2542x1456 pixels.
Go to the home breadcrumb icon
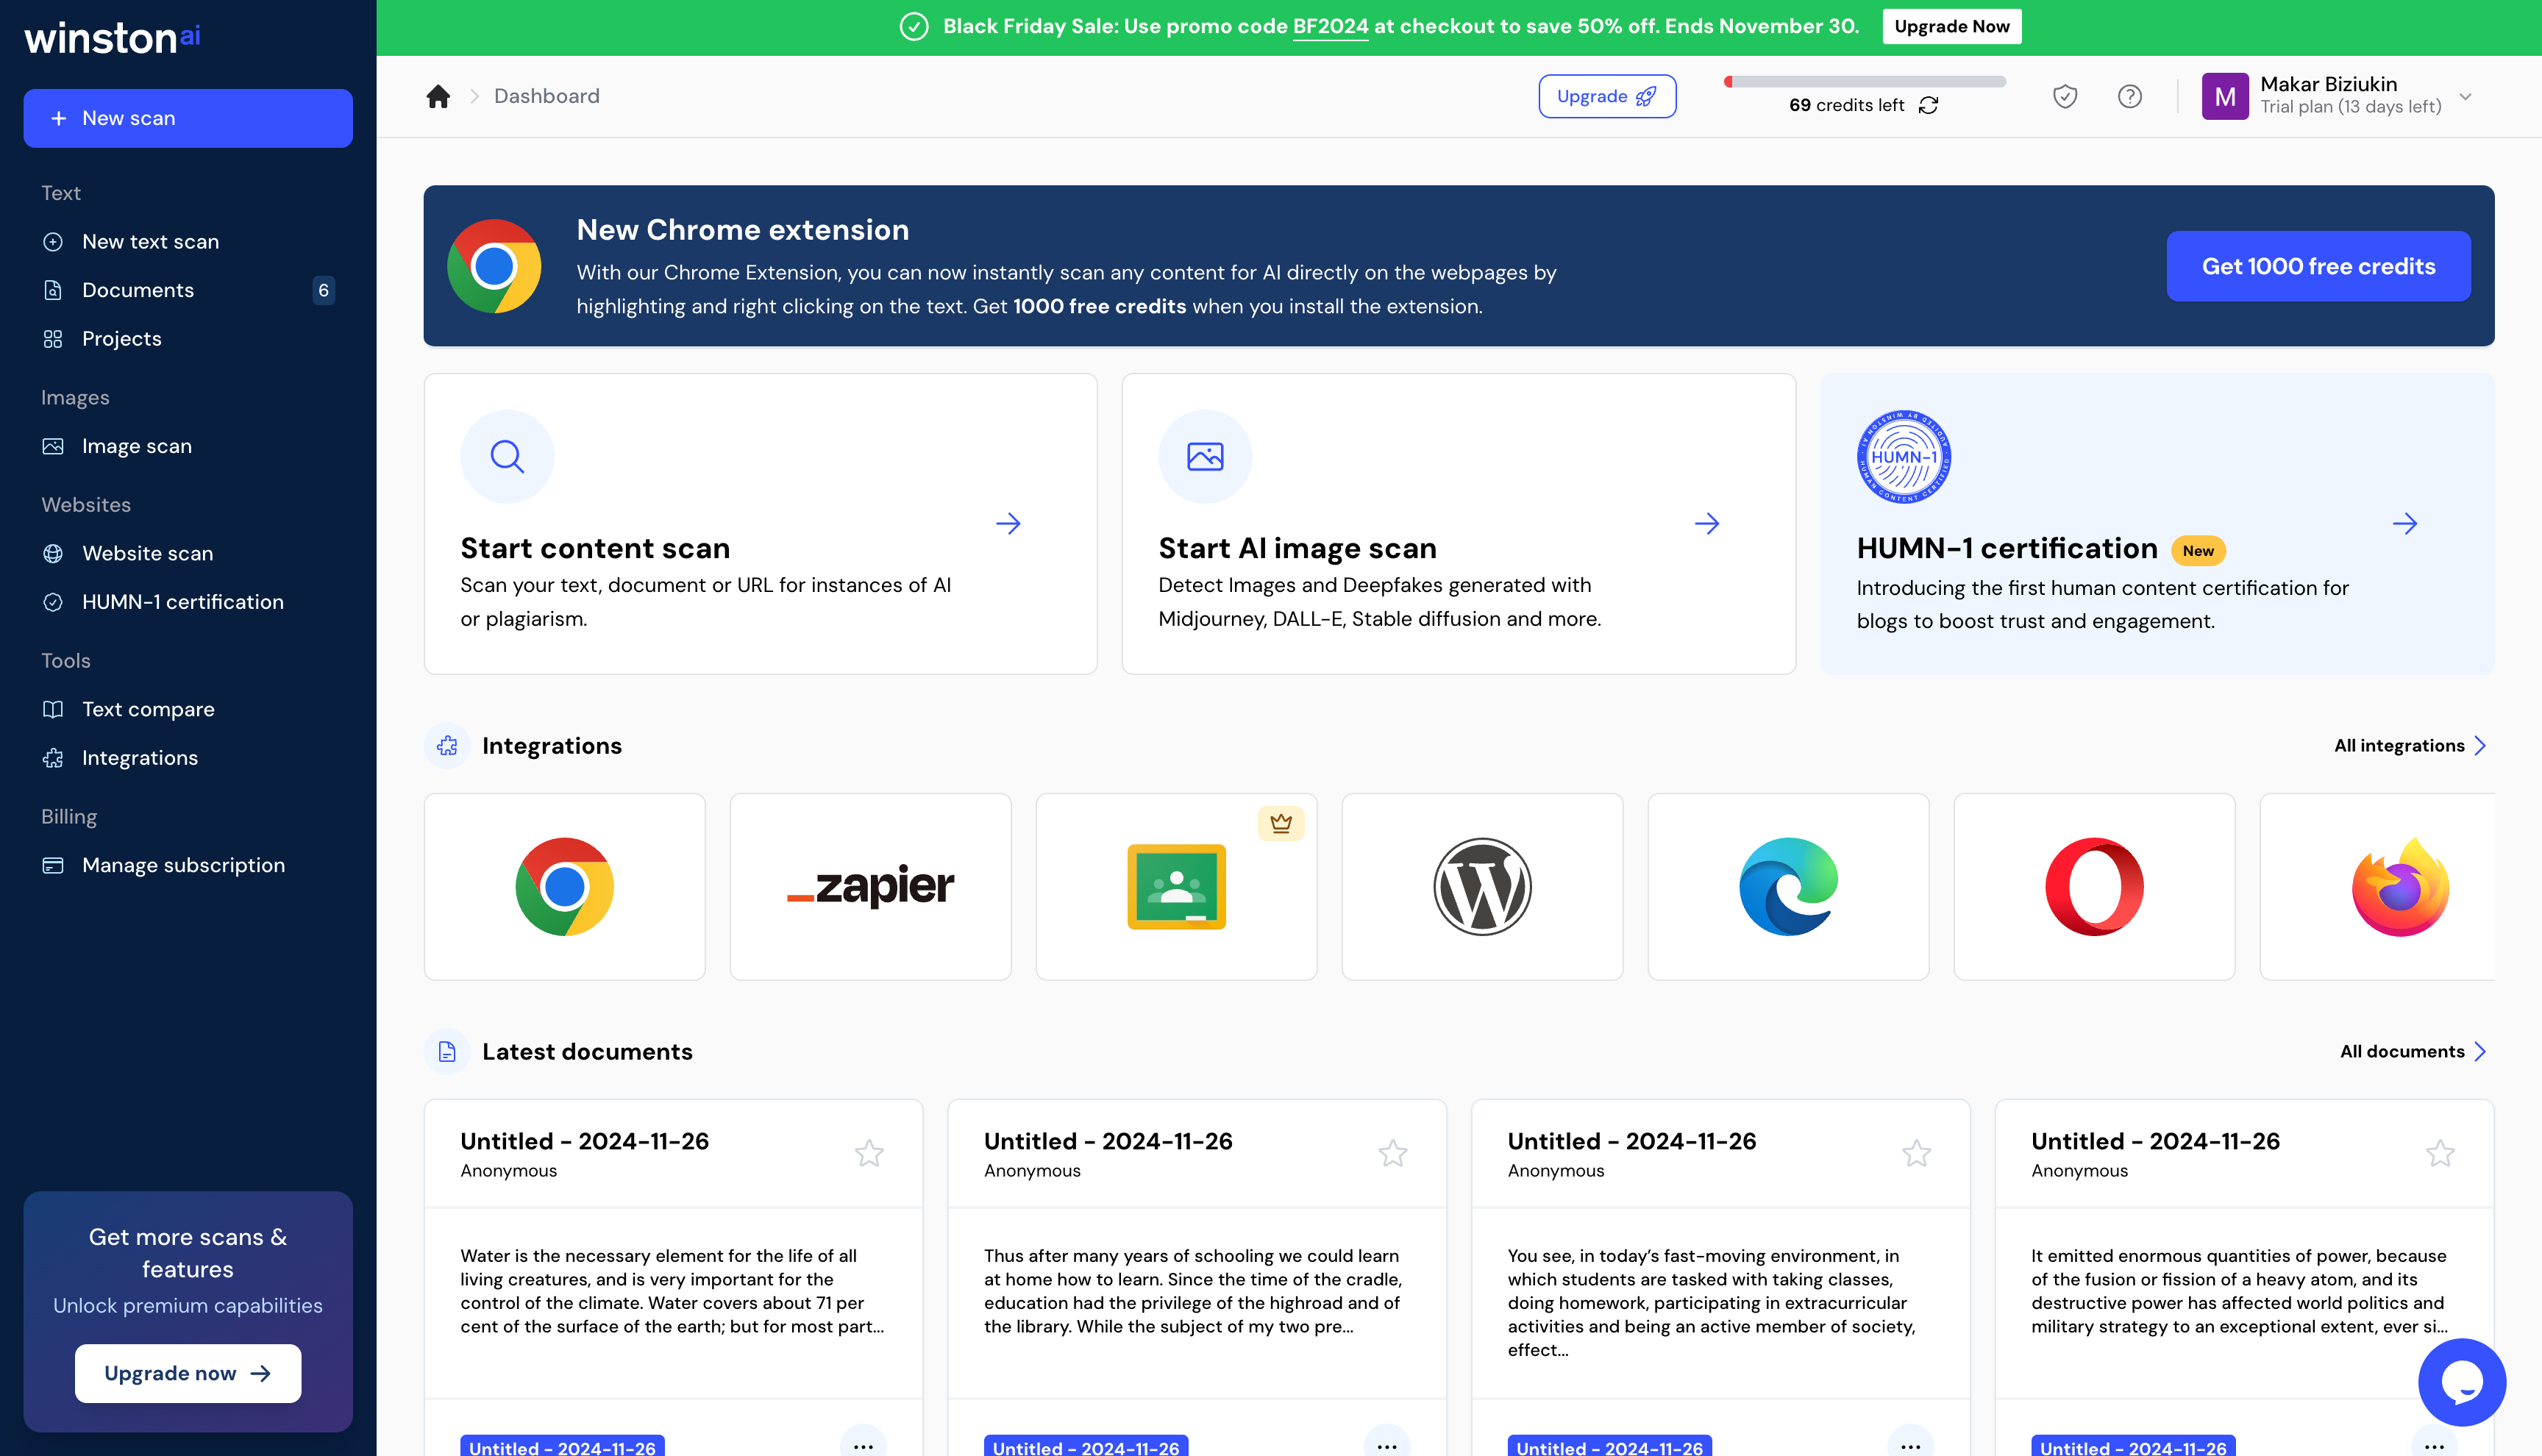coord(438,96)
